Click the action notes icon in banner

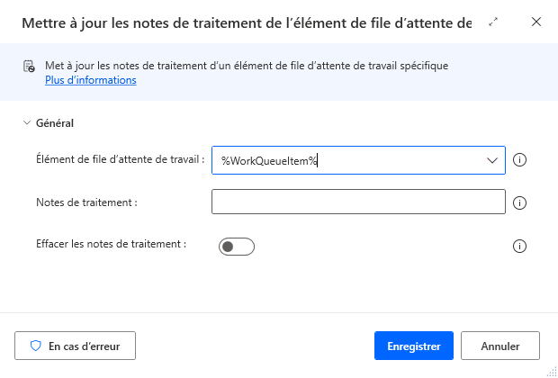point(29,67)
